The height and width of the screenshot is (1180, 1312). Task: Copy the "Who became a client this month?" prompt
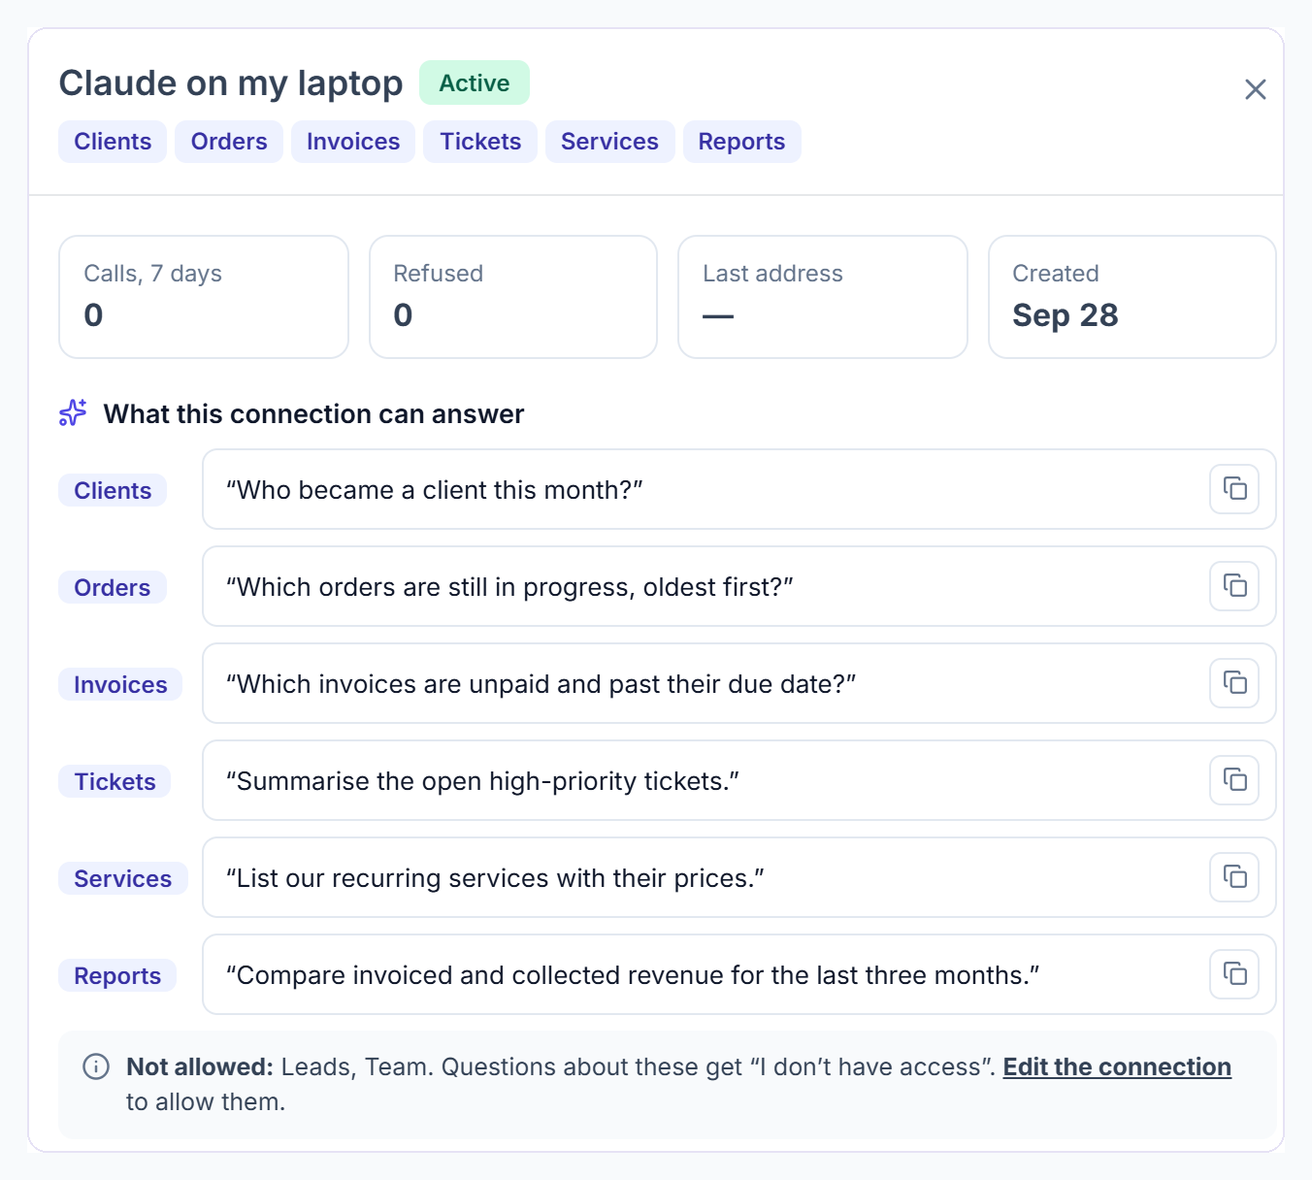[x=1234, y=489]
